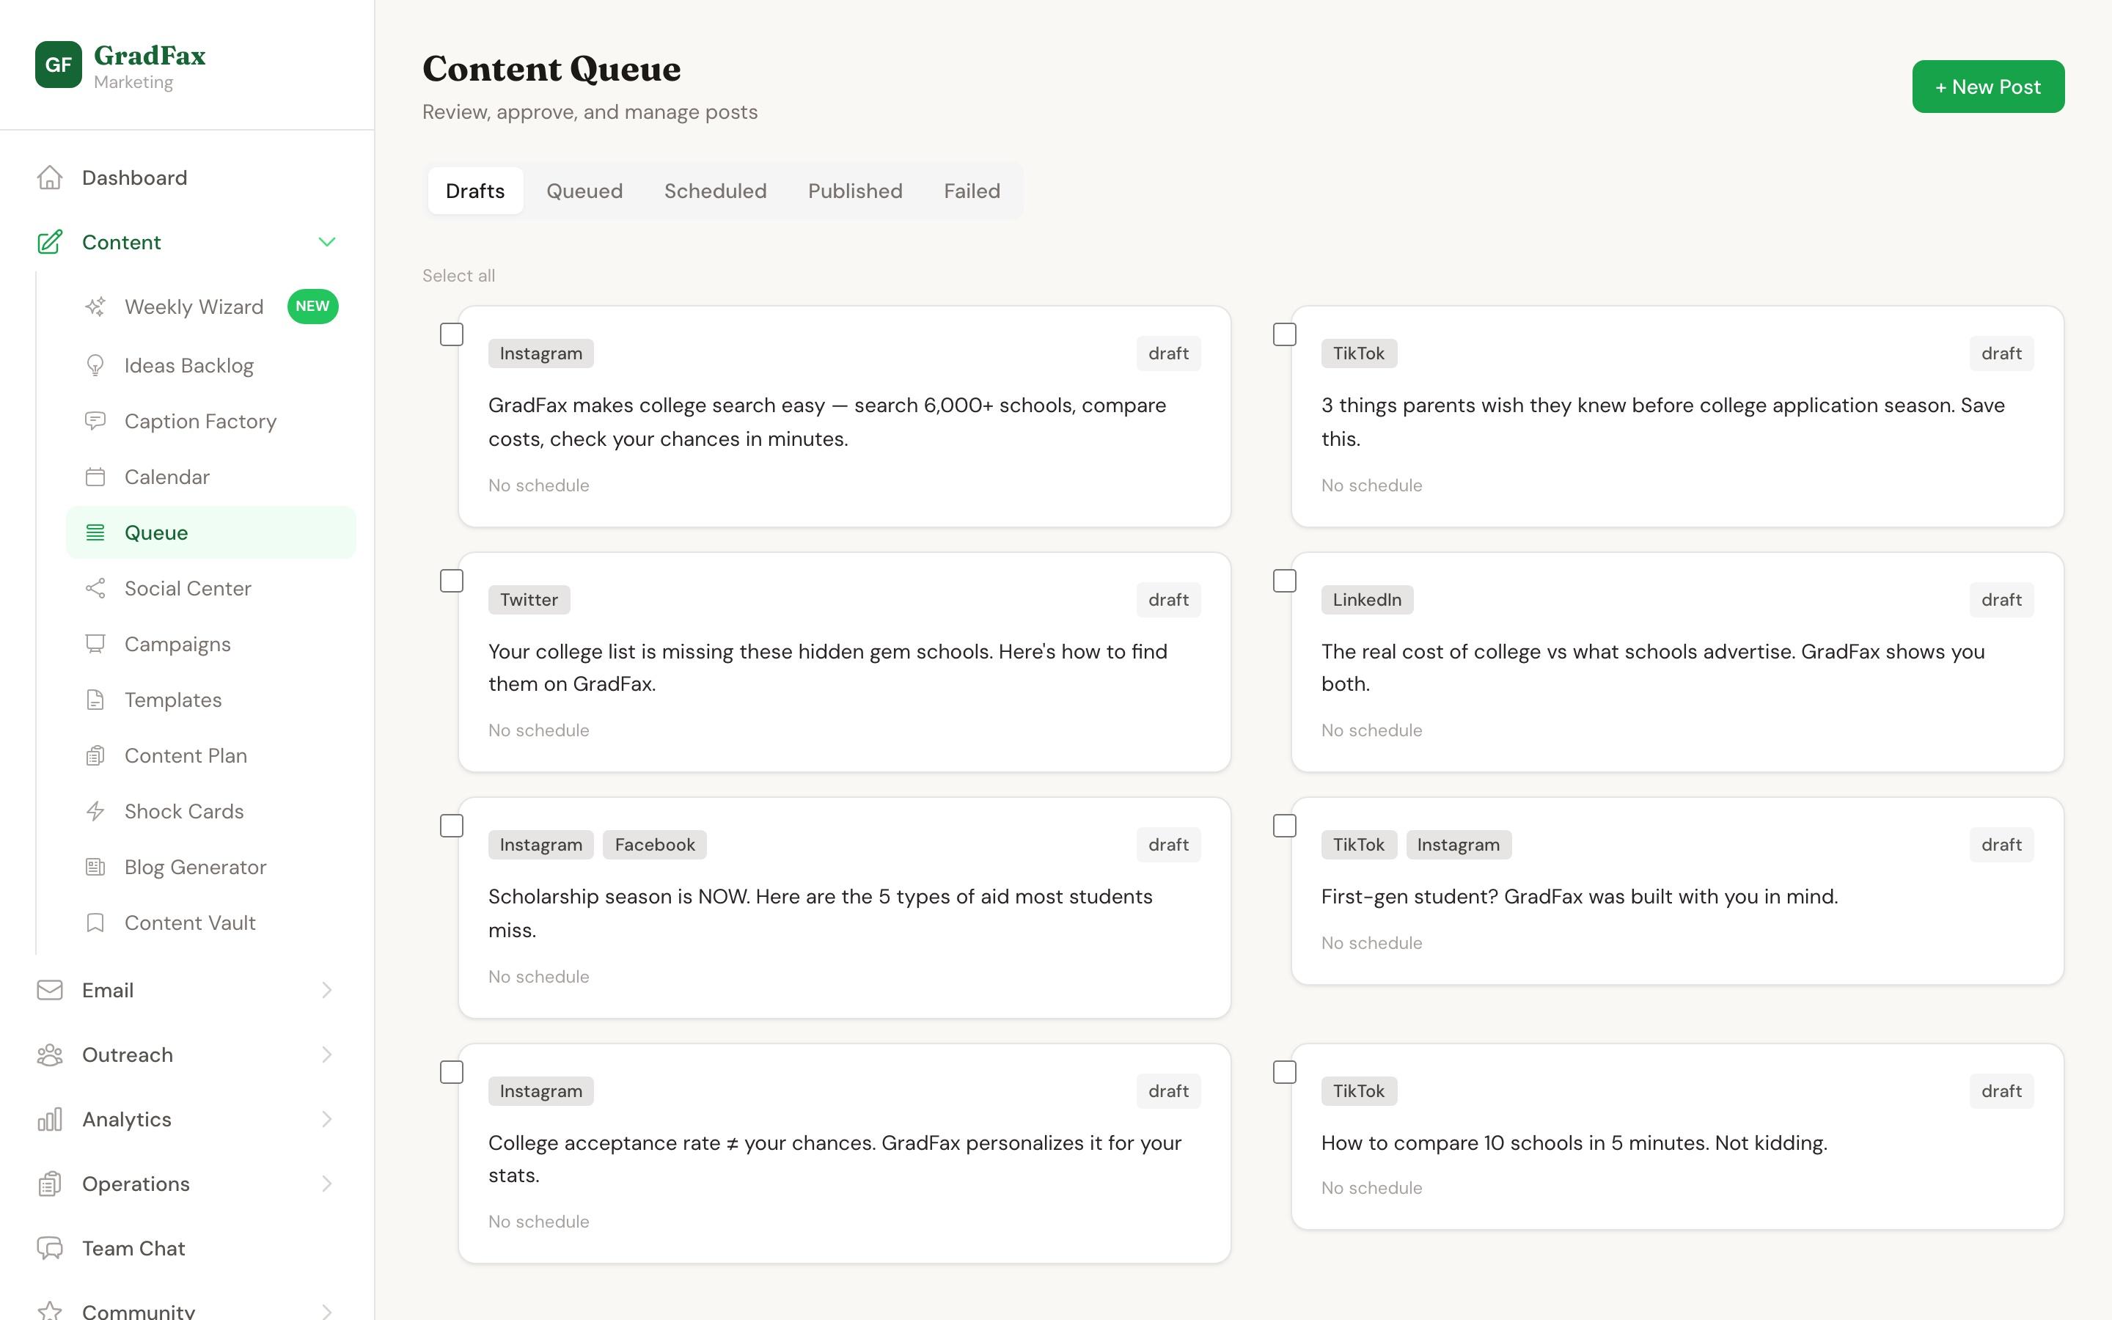Open the Social Center menu item

click(x=211, y=588)
